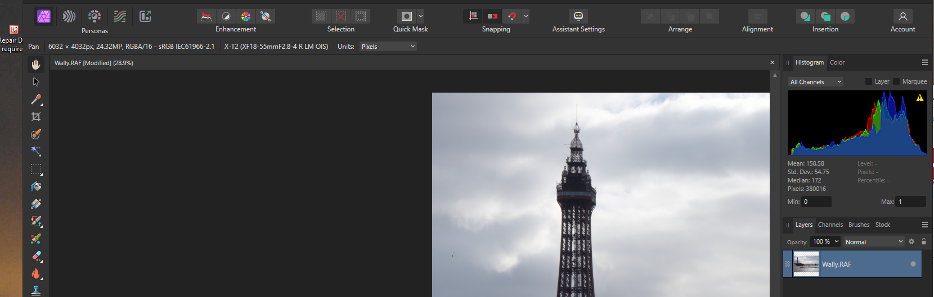The width and height of the screenshot is (934, 297).
Task: Apply Auto Levels enhancement
Action: pyautogui.click(x=206, y=16)
